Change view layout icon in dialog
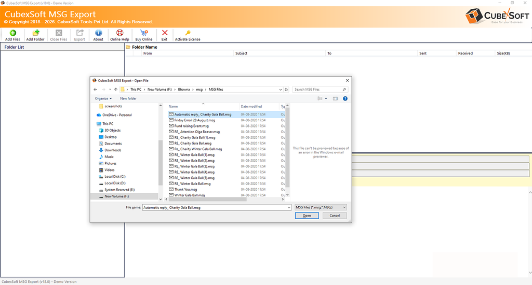532x285 pixels. point(320,98)
